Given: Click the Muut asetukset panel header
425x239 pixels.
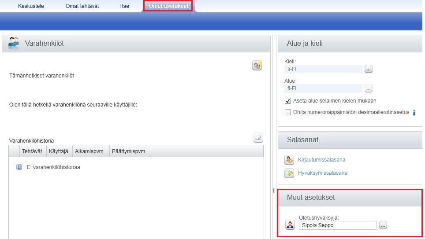Looking at the screenshot, I should coord(350,198).
